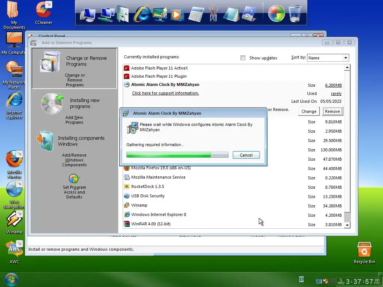Open the control panel icon in the dock

click(x=249, y=14)
